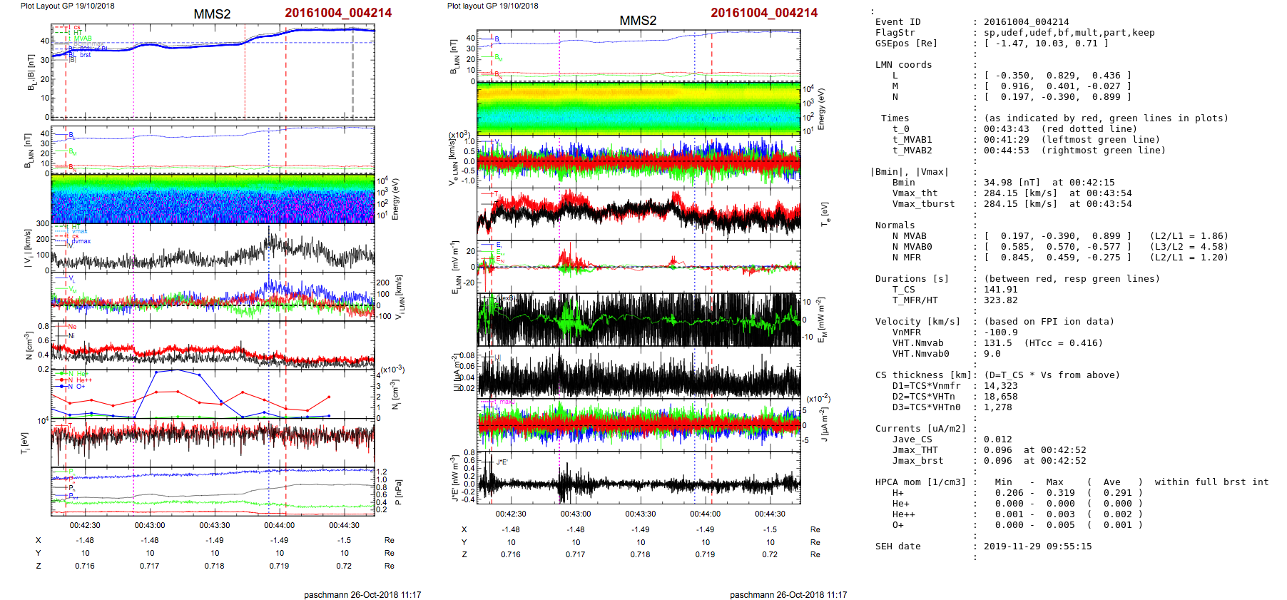Click the J*E panel in the right plot

(x=639, y=478)
